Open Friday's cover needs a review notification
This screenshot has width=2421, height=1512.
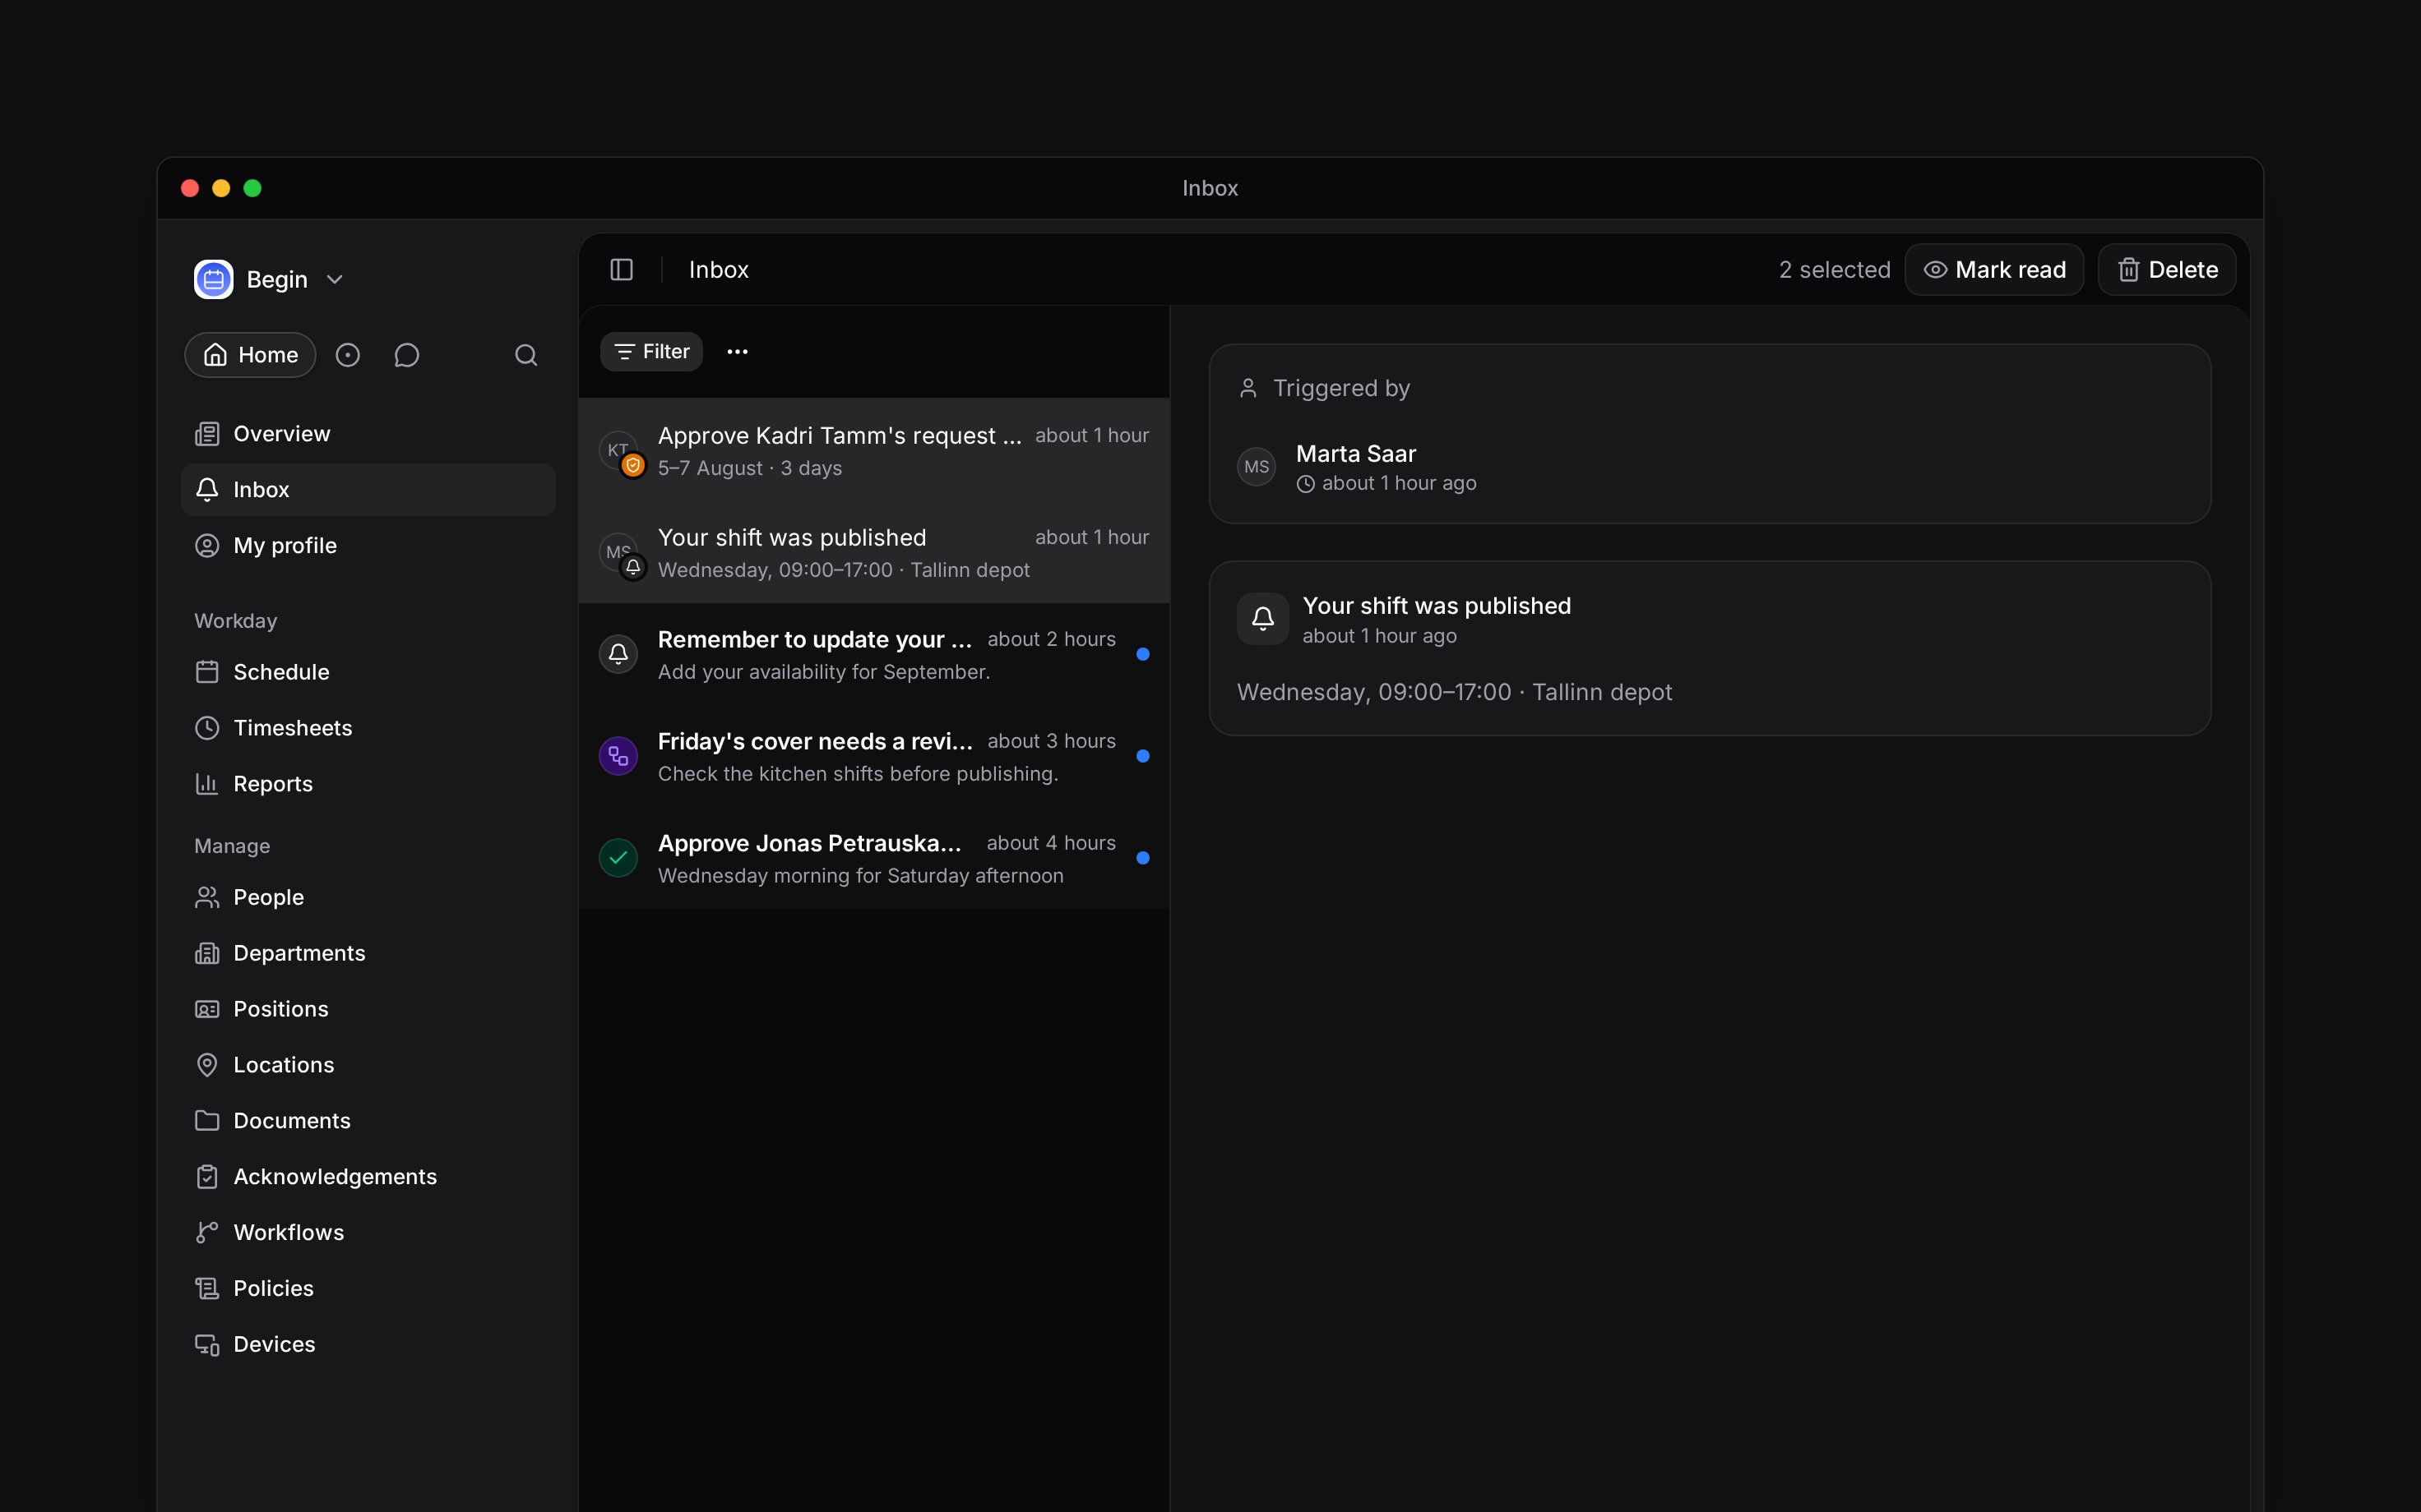point(874,757)
